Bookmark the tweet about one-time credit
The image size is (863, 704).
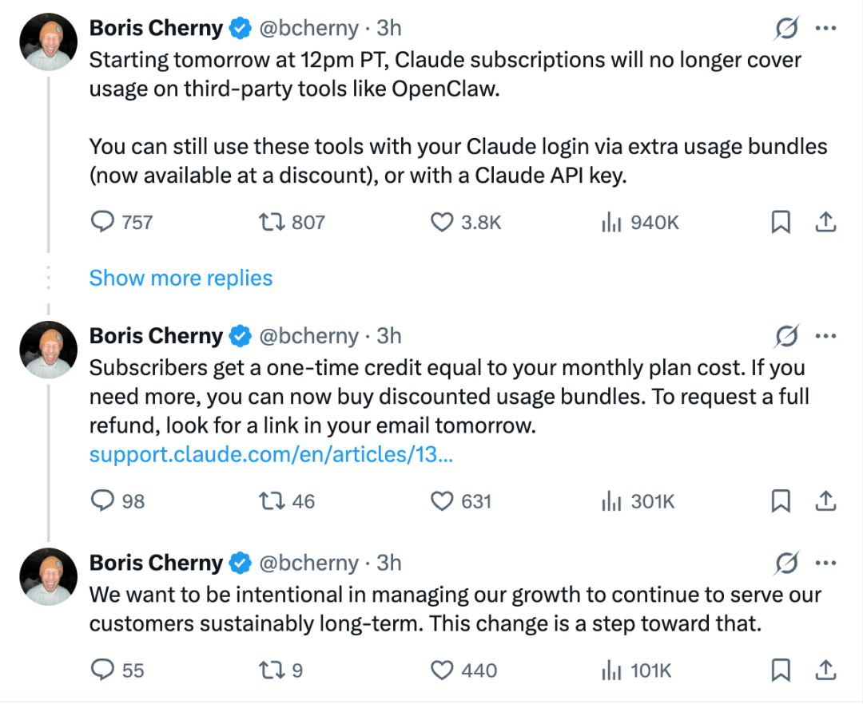pos(781,501)
